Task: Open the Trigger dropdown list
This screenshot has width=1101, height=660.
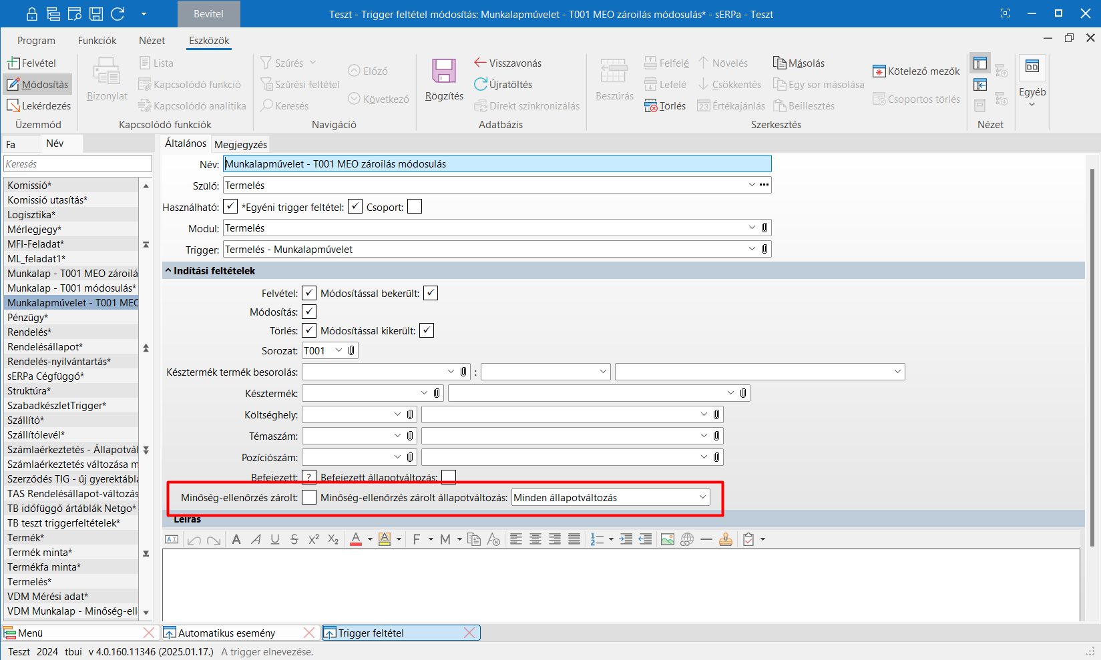Action: pos(752,249)
